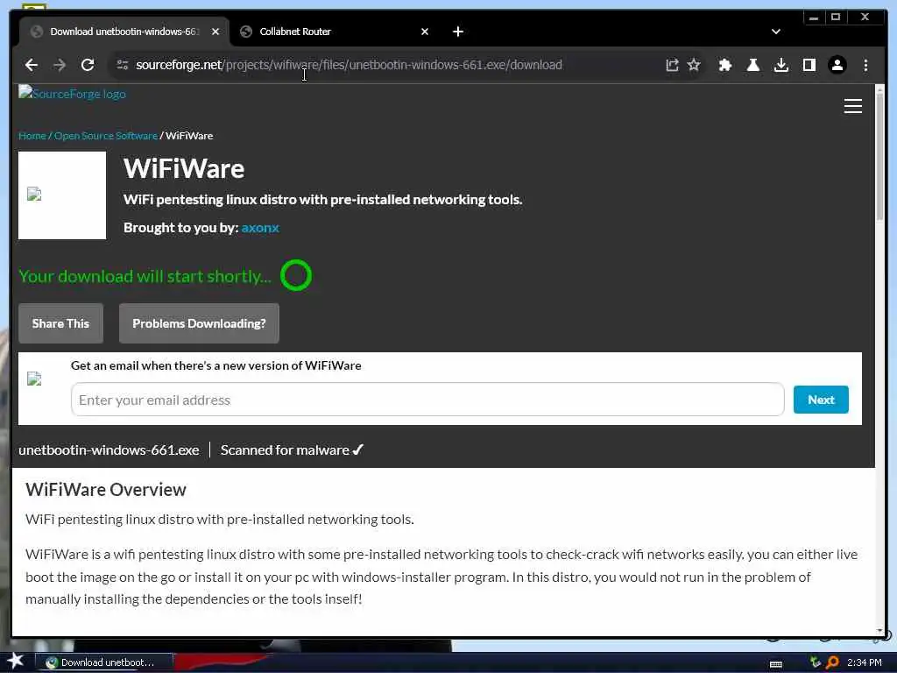The image size is (897, 673).
Task: Click the green network tray icon
Action: coord(816,662)
